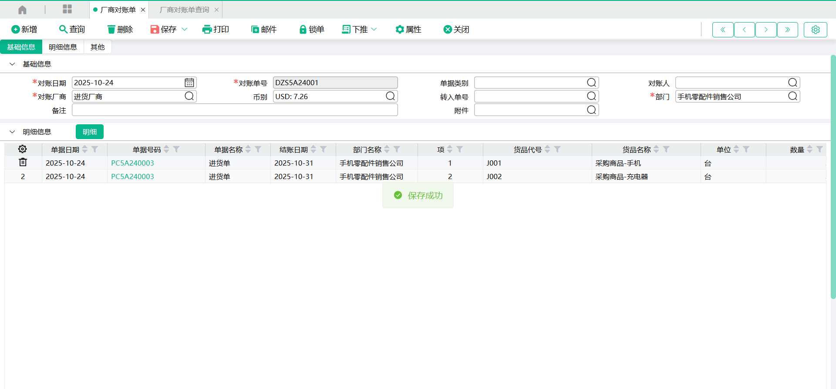The image size is (836, 389).
Task: Open 属性 properties gear icon
Action: point(400,30)
